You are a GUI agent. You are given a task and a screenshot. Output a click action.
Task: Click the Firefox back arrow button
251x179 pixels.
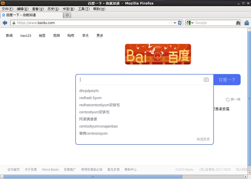[5, 23]
